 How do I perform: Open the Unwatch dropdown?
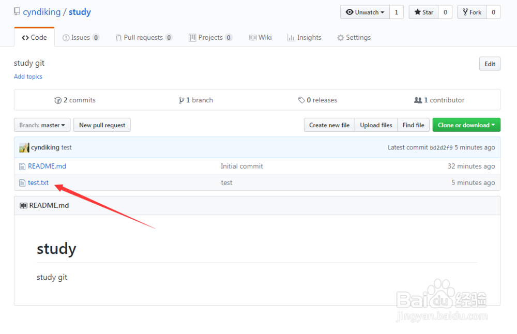365,12
